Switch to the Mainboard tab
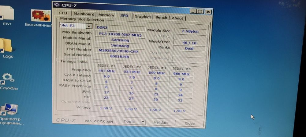The width and height of the screenshot is (306, 137). click(84, 14)
